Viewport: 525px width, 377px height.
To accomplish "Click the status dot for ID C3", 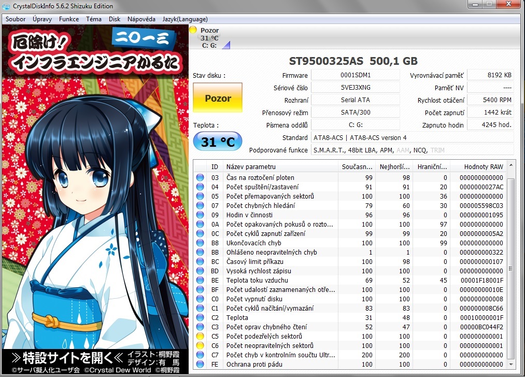I will [200, 327].
